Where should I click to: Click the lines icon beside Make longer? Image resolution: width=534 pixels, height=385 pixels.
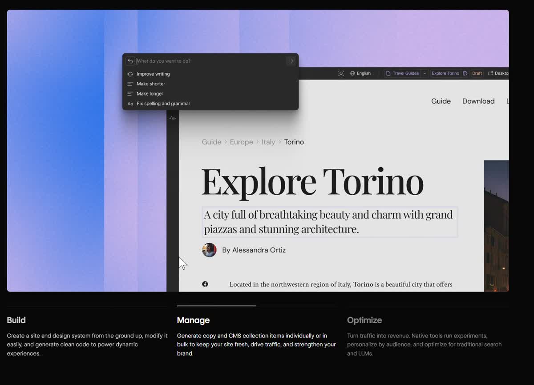pos(130,94)
